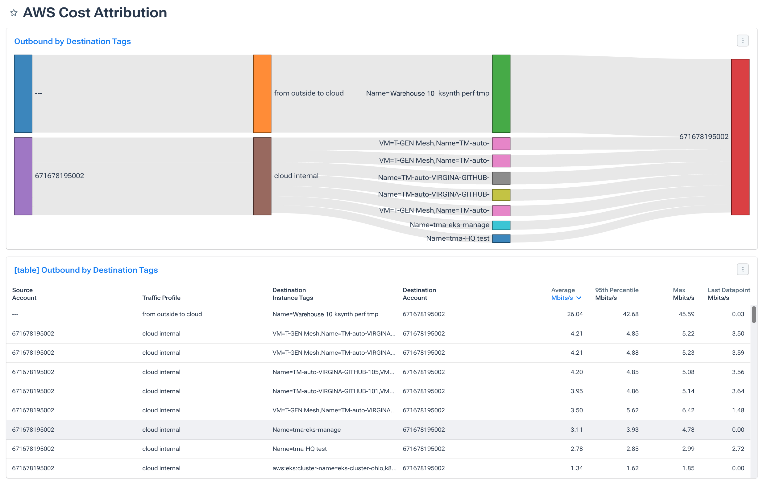Open the [table] Outbound by Destination Tags panel

[x=86, y=270]
